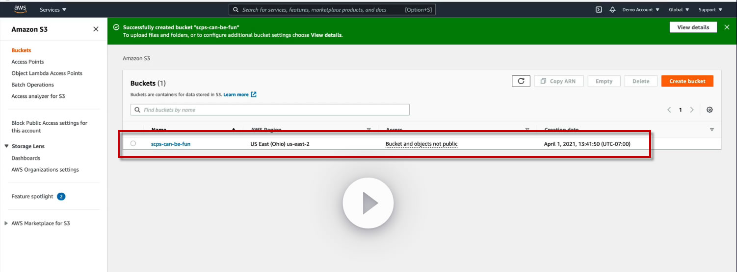Open the Support dropdown menu
This screenshot has height=272, width=737.
[711, 10]
